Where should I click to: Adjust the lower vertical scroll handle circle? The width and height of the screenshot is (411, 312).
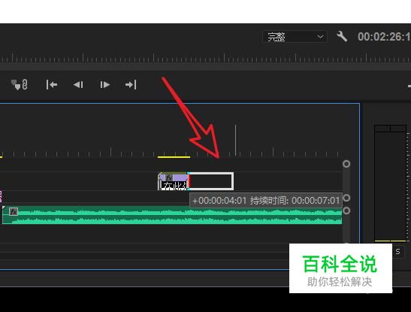click(x=346, y=211)
